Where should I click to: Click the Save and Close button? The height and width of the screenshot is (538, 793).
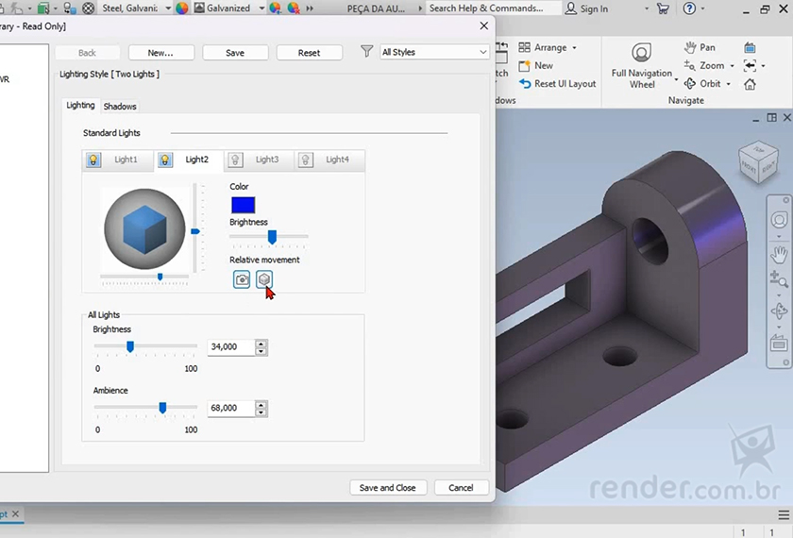click(387, 488)
